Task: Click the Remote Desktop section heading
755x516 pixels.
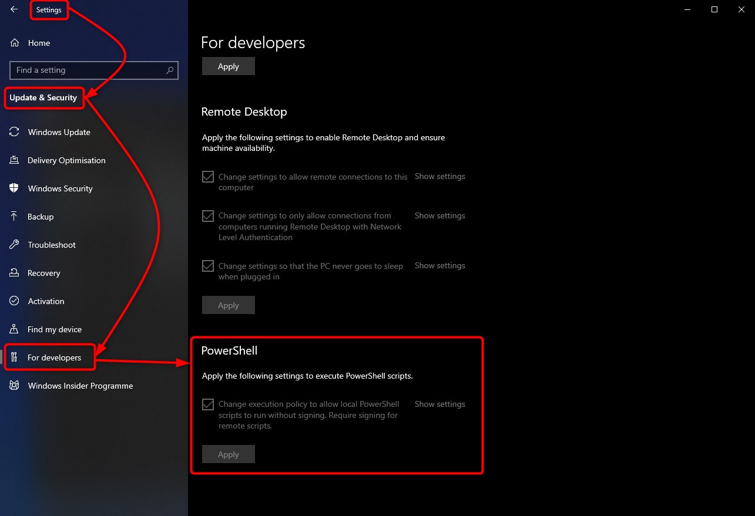Action: click(244, 112)
